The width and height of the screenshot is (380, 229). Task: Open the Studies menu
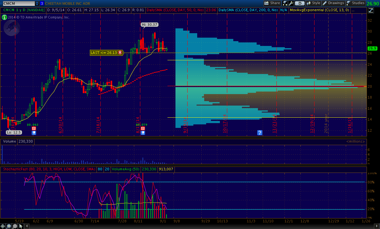coord(355,3)
